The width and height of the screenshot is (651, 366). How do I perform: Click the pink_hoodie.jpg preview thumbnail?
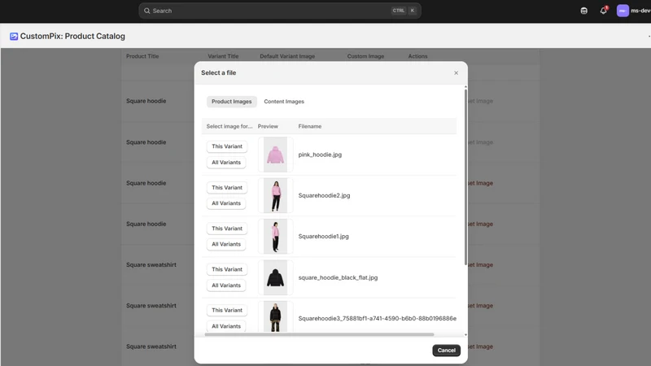click(275, 155)
